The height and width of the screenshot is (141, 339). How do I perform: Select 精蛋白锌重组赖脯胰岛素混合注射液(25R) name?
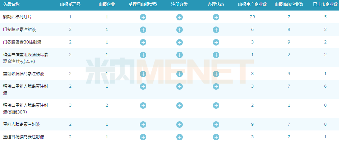26,58
